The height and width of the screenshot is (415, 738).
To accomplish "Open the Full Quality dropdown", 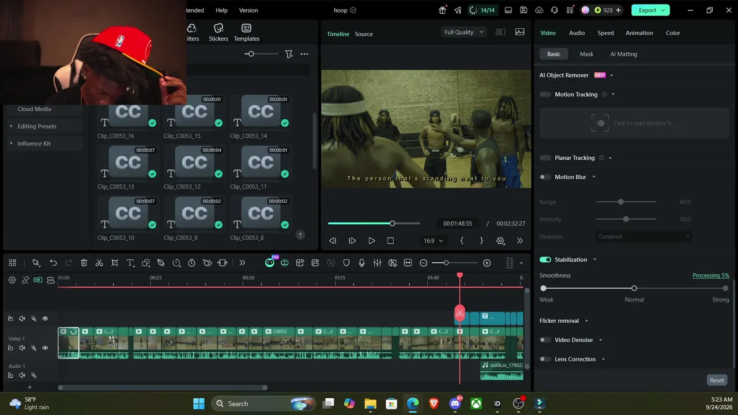I will 464,32.
